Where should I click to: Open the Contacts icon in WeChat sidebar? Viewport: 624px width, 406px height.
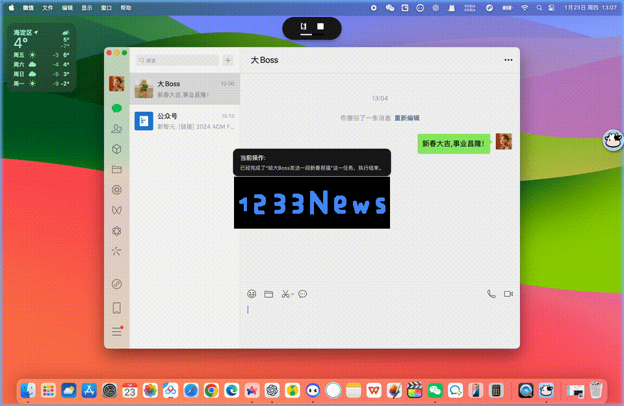click(x=116, y=129)
